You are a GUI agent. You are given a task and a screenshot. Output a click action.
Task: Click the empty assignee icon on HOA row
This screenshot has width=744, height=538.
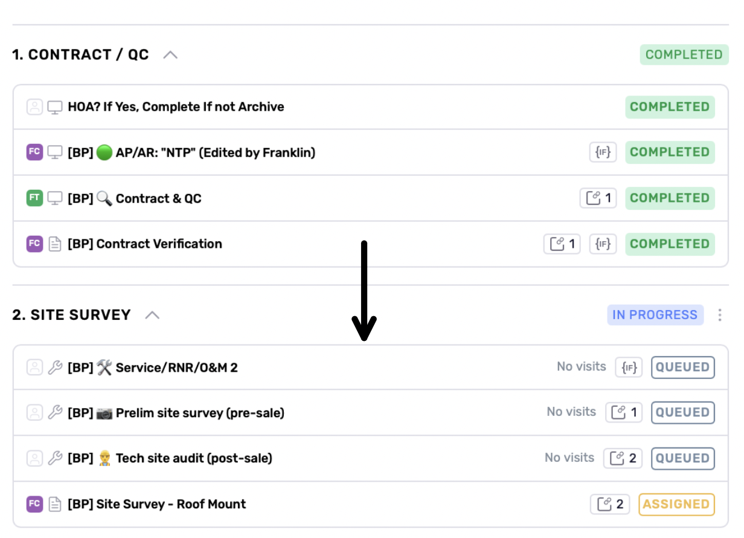(x=35, y=107)
